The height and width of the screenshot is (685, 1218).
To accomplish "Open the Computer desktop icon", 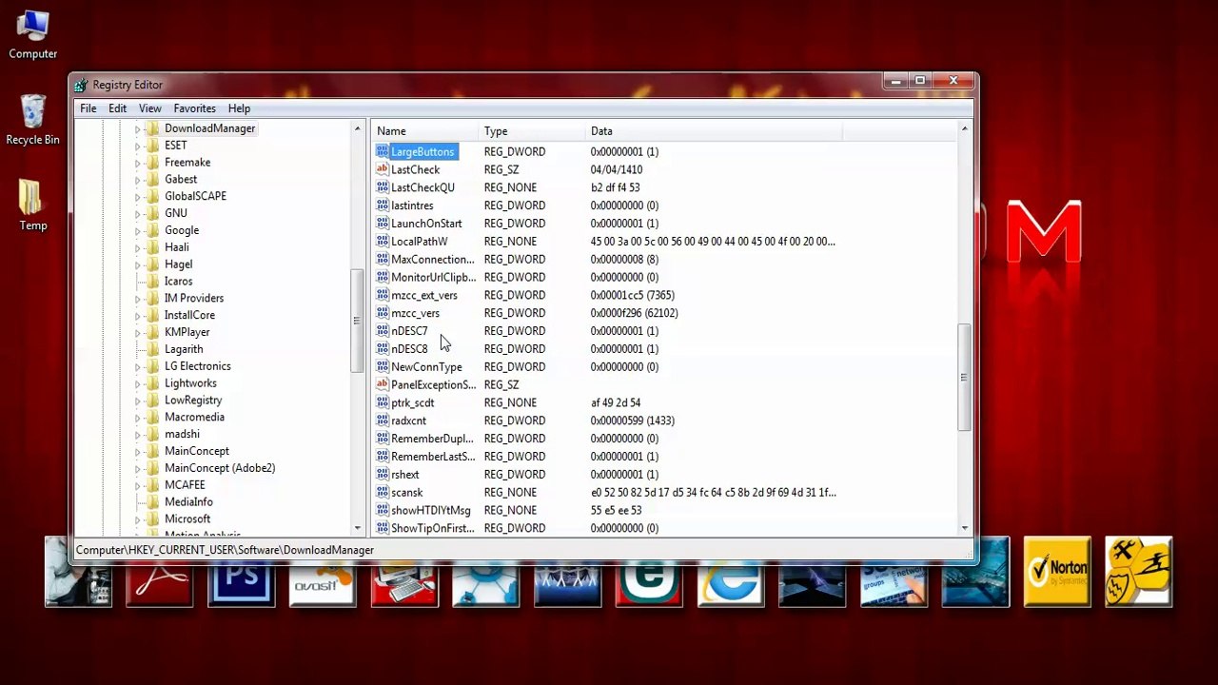I will pos(32,34).
